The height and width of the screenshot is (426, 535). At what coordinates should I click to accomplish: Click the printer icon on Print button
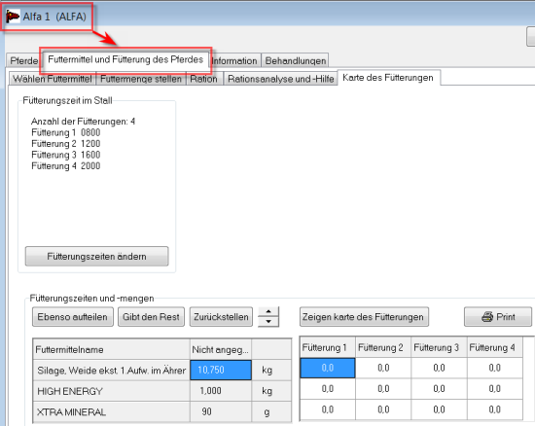[x=487, y=316]
